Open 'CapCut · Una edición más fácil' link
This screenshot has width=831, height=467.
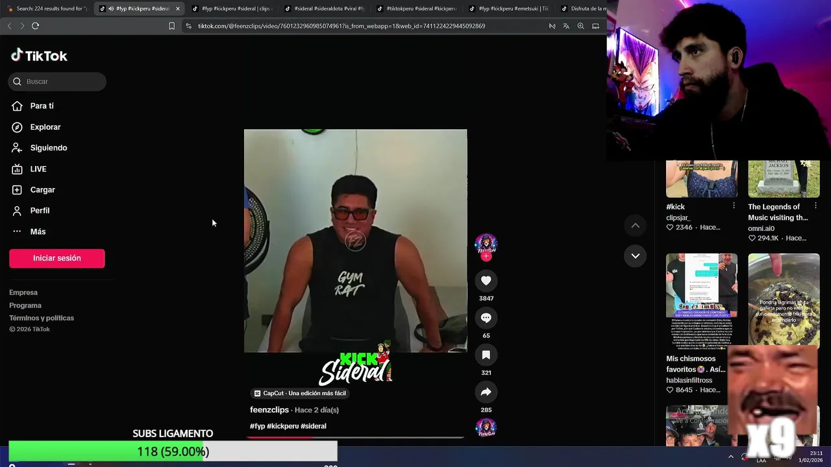pos(299,394)
